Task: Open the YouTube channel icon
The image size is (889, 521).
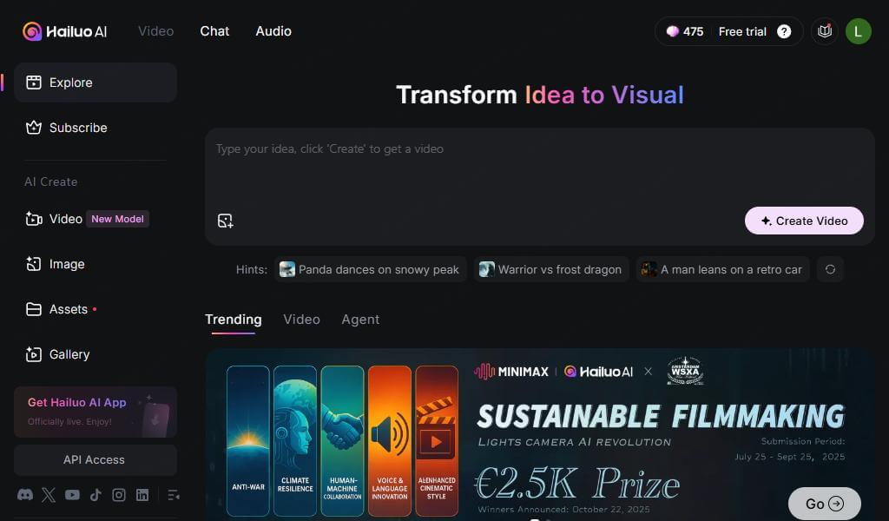Action: pos(72,495)
